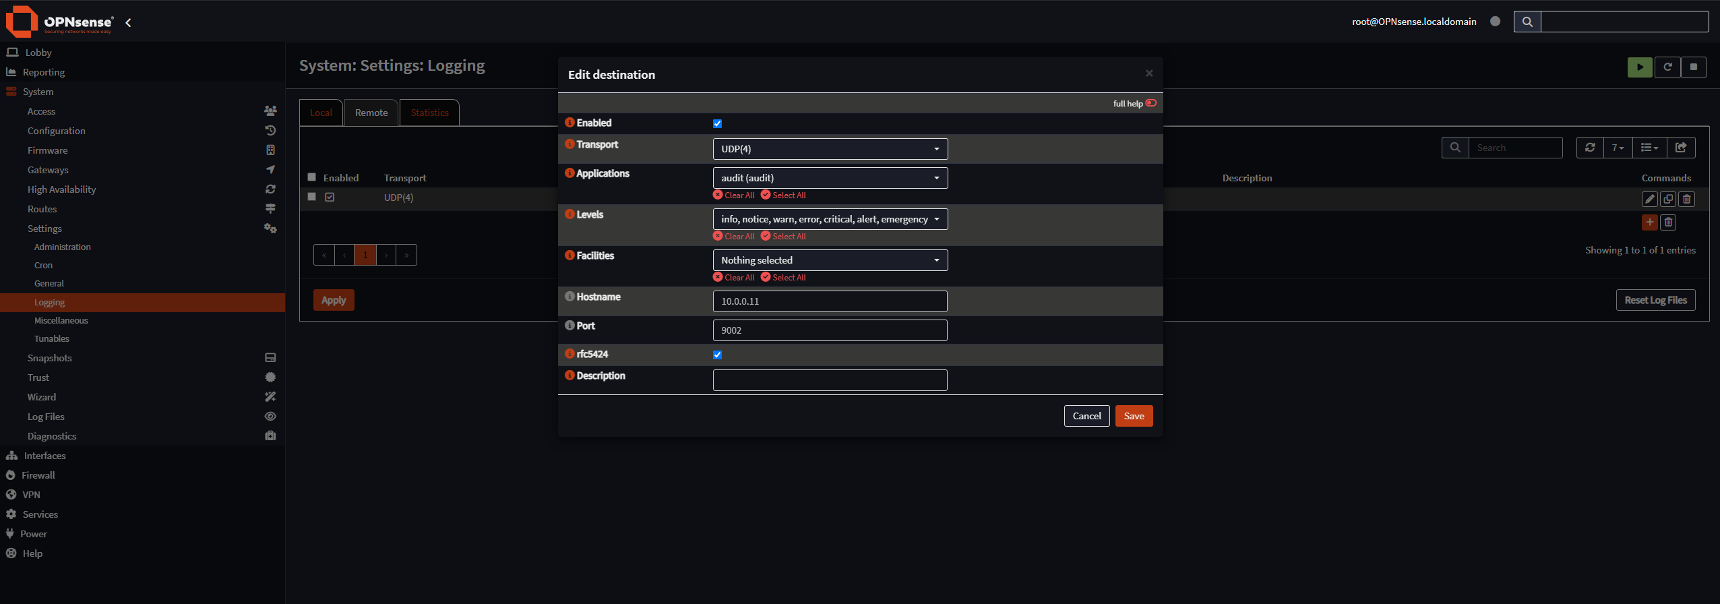Screen dimensions: 1720x604
Task: Click the Hostname field containing 10.0.0.11
Action: coord(830,301)
